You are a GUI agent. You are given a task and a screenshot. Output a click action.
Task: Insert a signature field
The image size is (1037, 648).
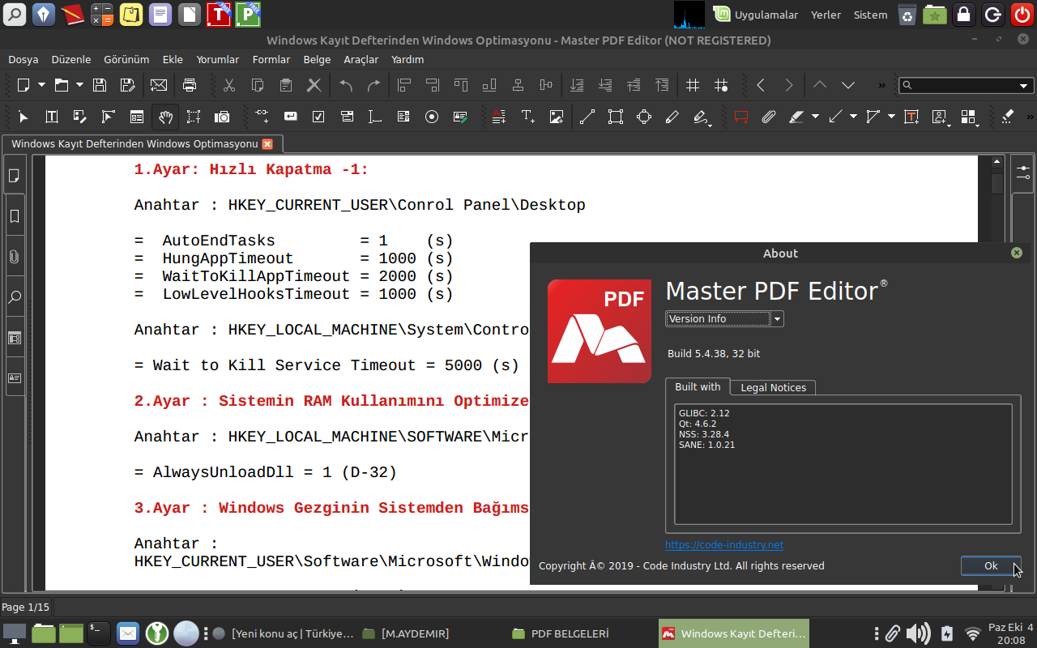click(x=460, y=117)
